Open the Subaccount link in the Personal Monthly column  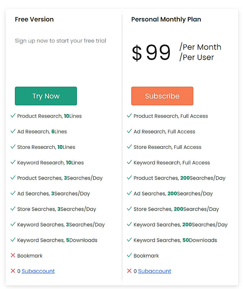[154, 271]
